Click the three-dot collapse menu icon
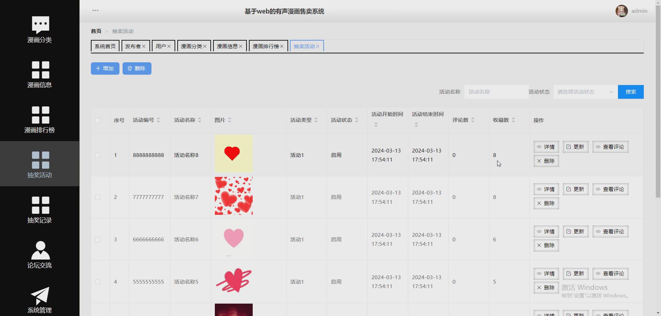 pos(95,11)
